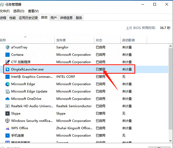Click the Intel Graphics Command icon
Image resolution: width=173 pixels, height=148 pixels.
[7, 77]
